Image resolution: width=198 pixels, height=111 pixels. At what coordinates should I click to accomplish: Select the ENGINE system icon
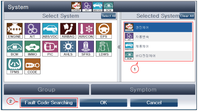point(15,31)
